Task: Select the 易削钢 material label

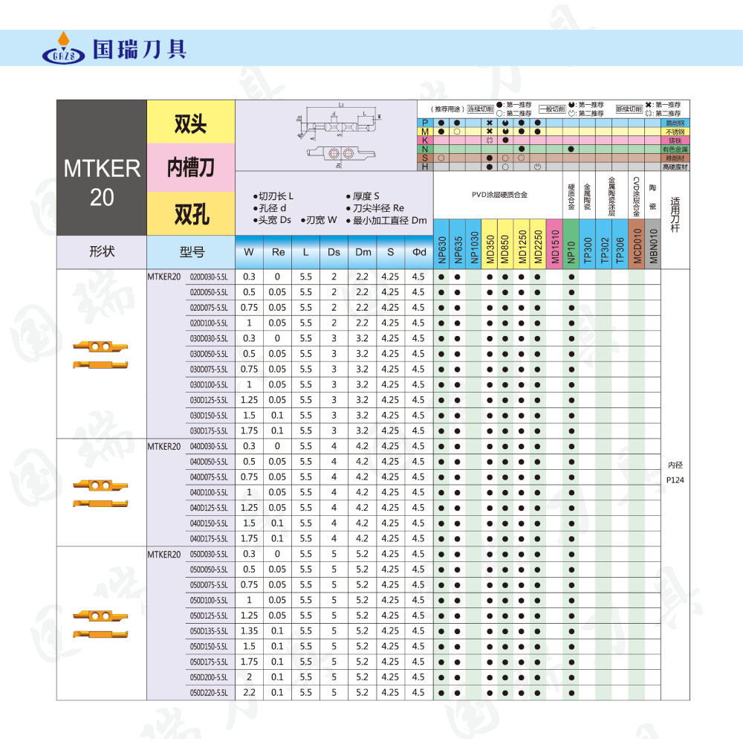Action: pyautogui.click(x=675, y=123)
